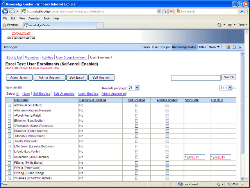250x188 pixels.
Task: Click the browser Forward arrow button
Action: [12, 11]
